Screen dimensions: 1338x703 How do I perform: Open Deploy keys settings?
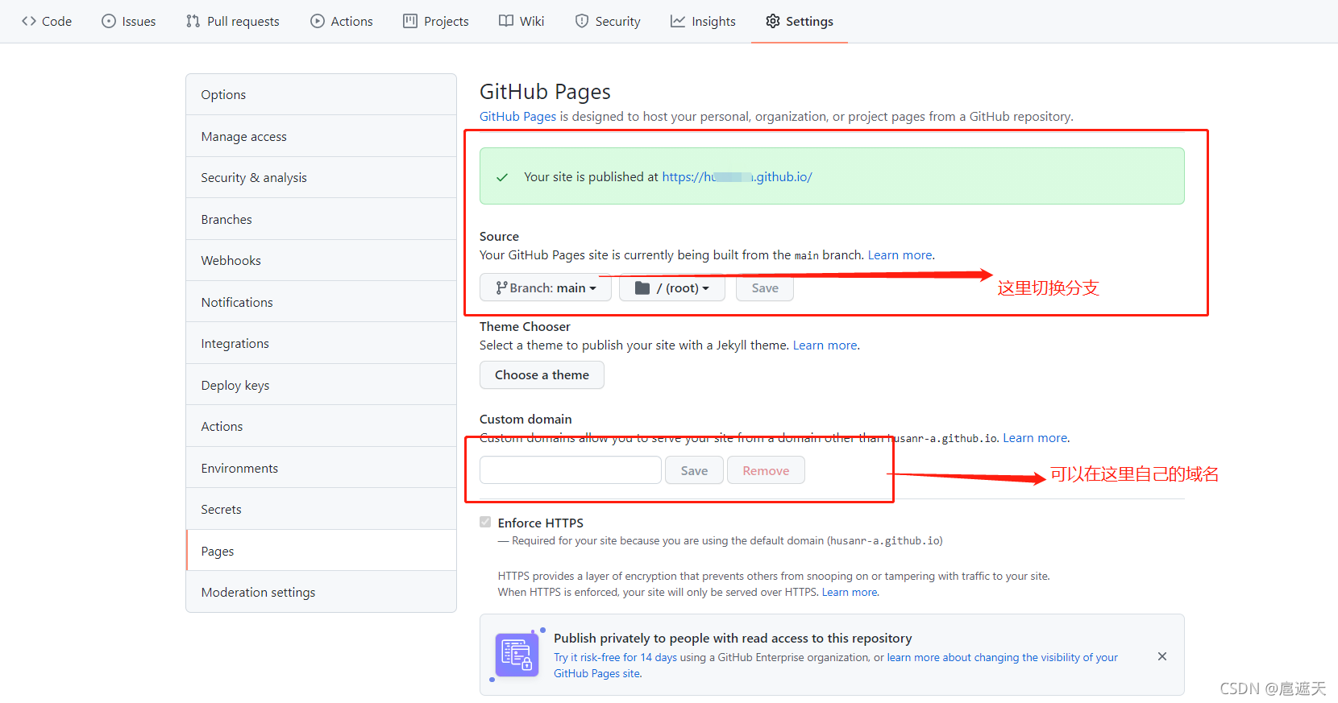click(321, 385)
